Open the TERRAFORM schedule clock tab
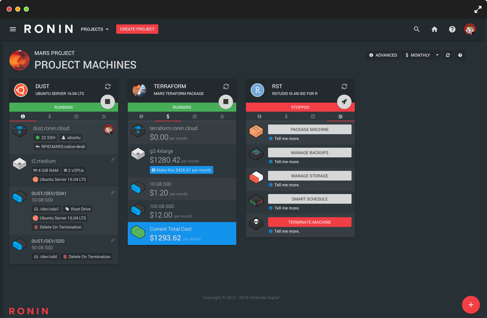The image size is (487, 318). 194,116
